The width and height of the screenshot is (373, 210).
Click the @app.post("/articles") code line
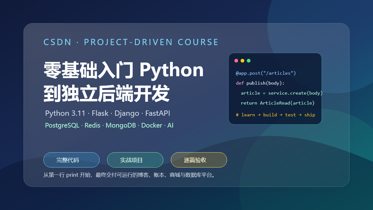click(x=266, y=73)
